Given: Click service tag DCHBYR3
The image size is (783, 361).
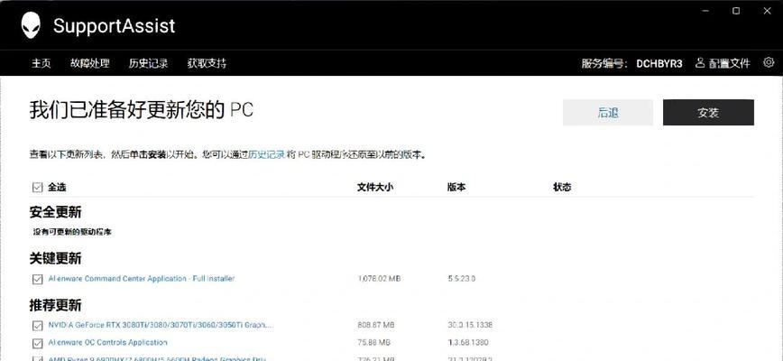Looking at the screenshot, I should click(659, 63).
